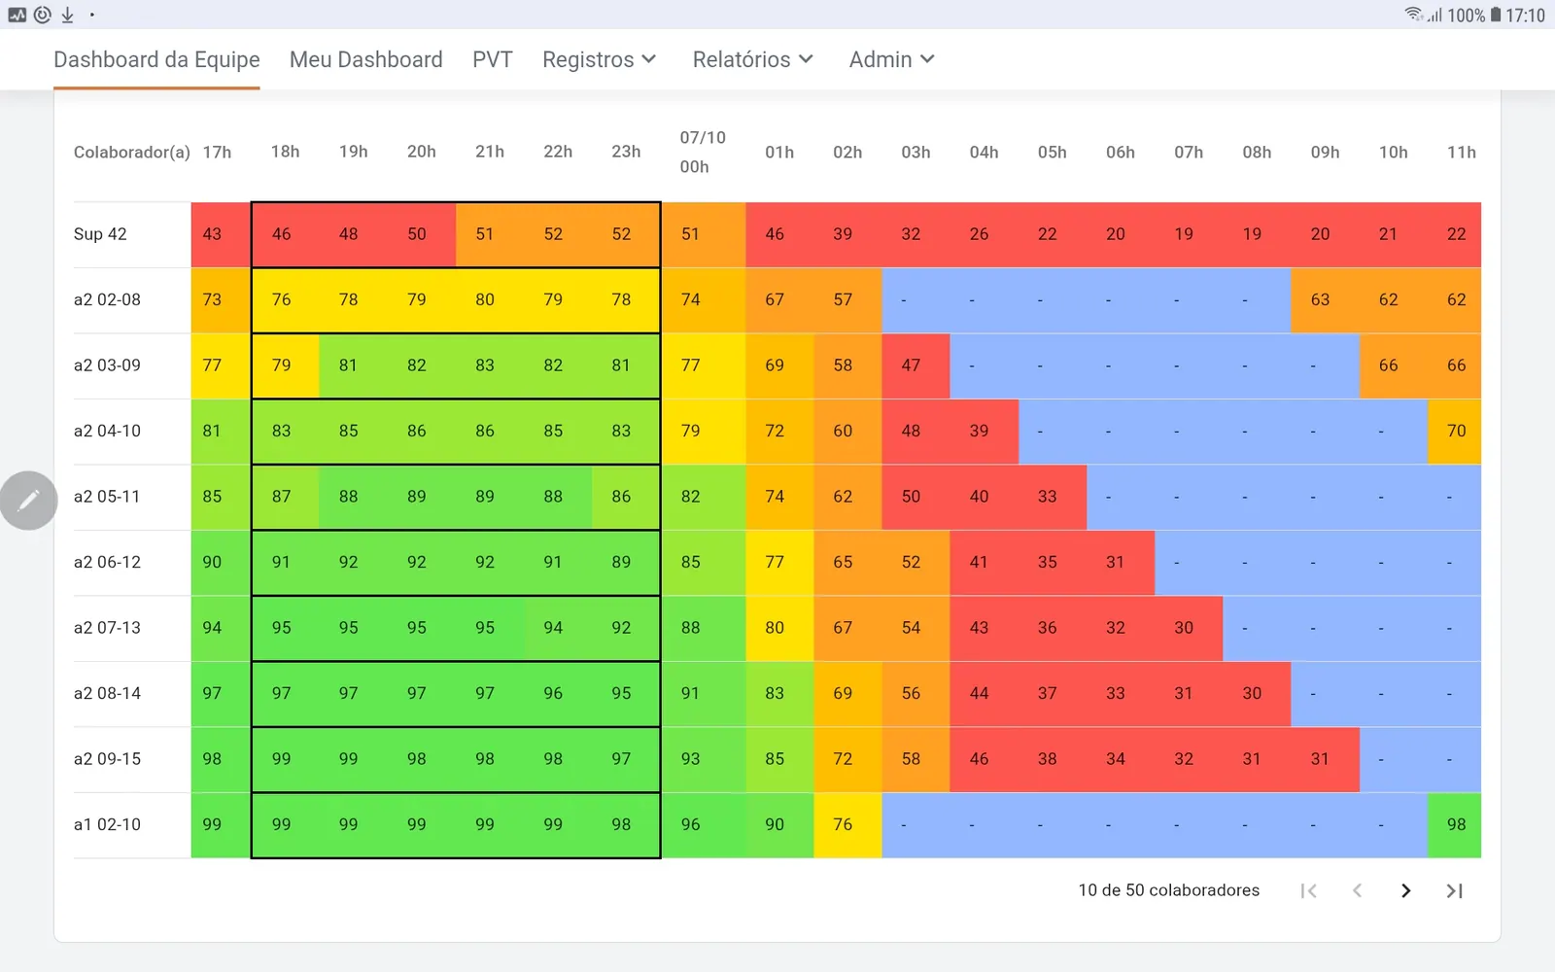Tap the download icon in status bar
Viewport: 1555px width, 972px height.
coord(67,15)
